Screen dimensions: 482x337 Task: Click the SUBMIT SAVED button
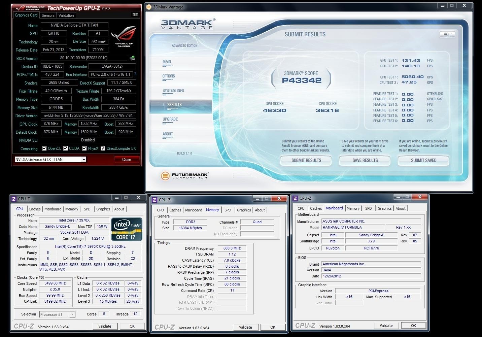[x=423, y=160]
